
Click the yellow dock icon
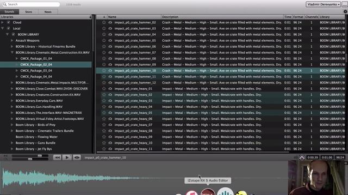(241, 193)
